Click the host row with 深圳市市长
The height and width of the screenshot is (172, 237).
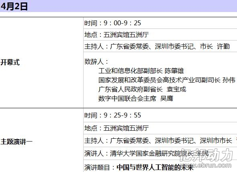(160, 140)
